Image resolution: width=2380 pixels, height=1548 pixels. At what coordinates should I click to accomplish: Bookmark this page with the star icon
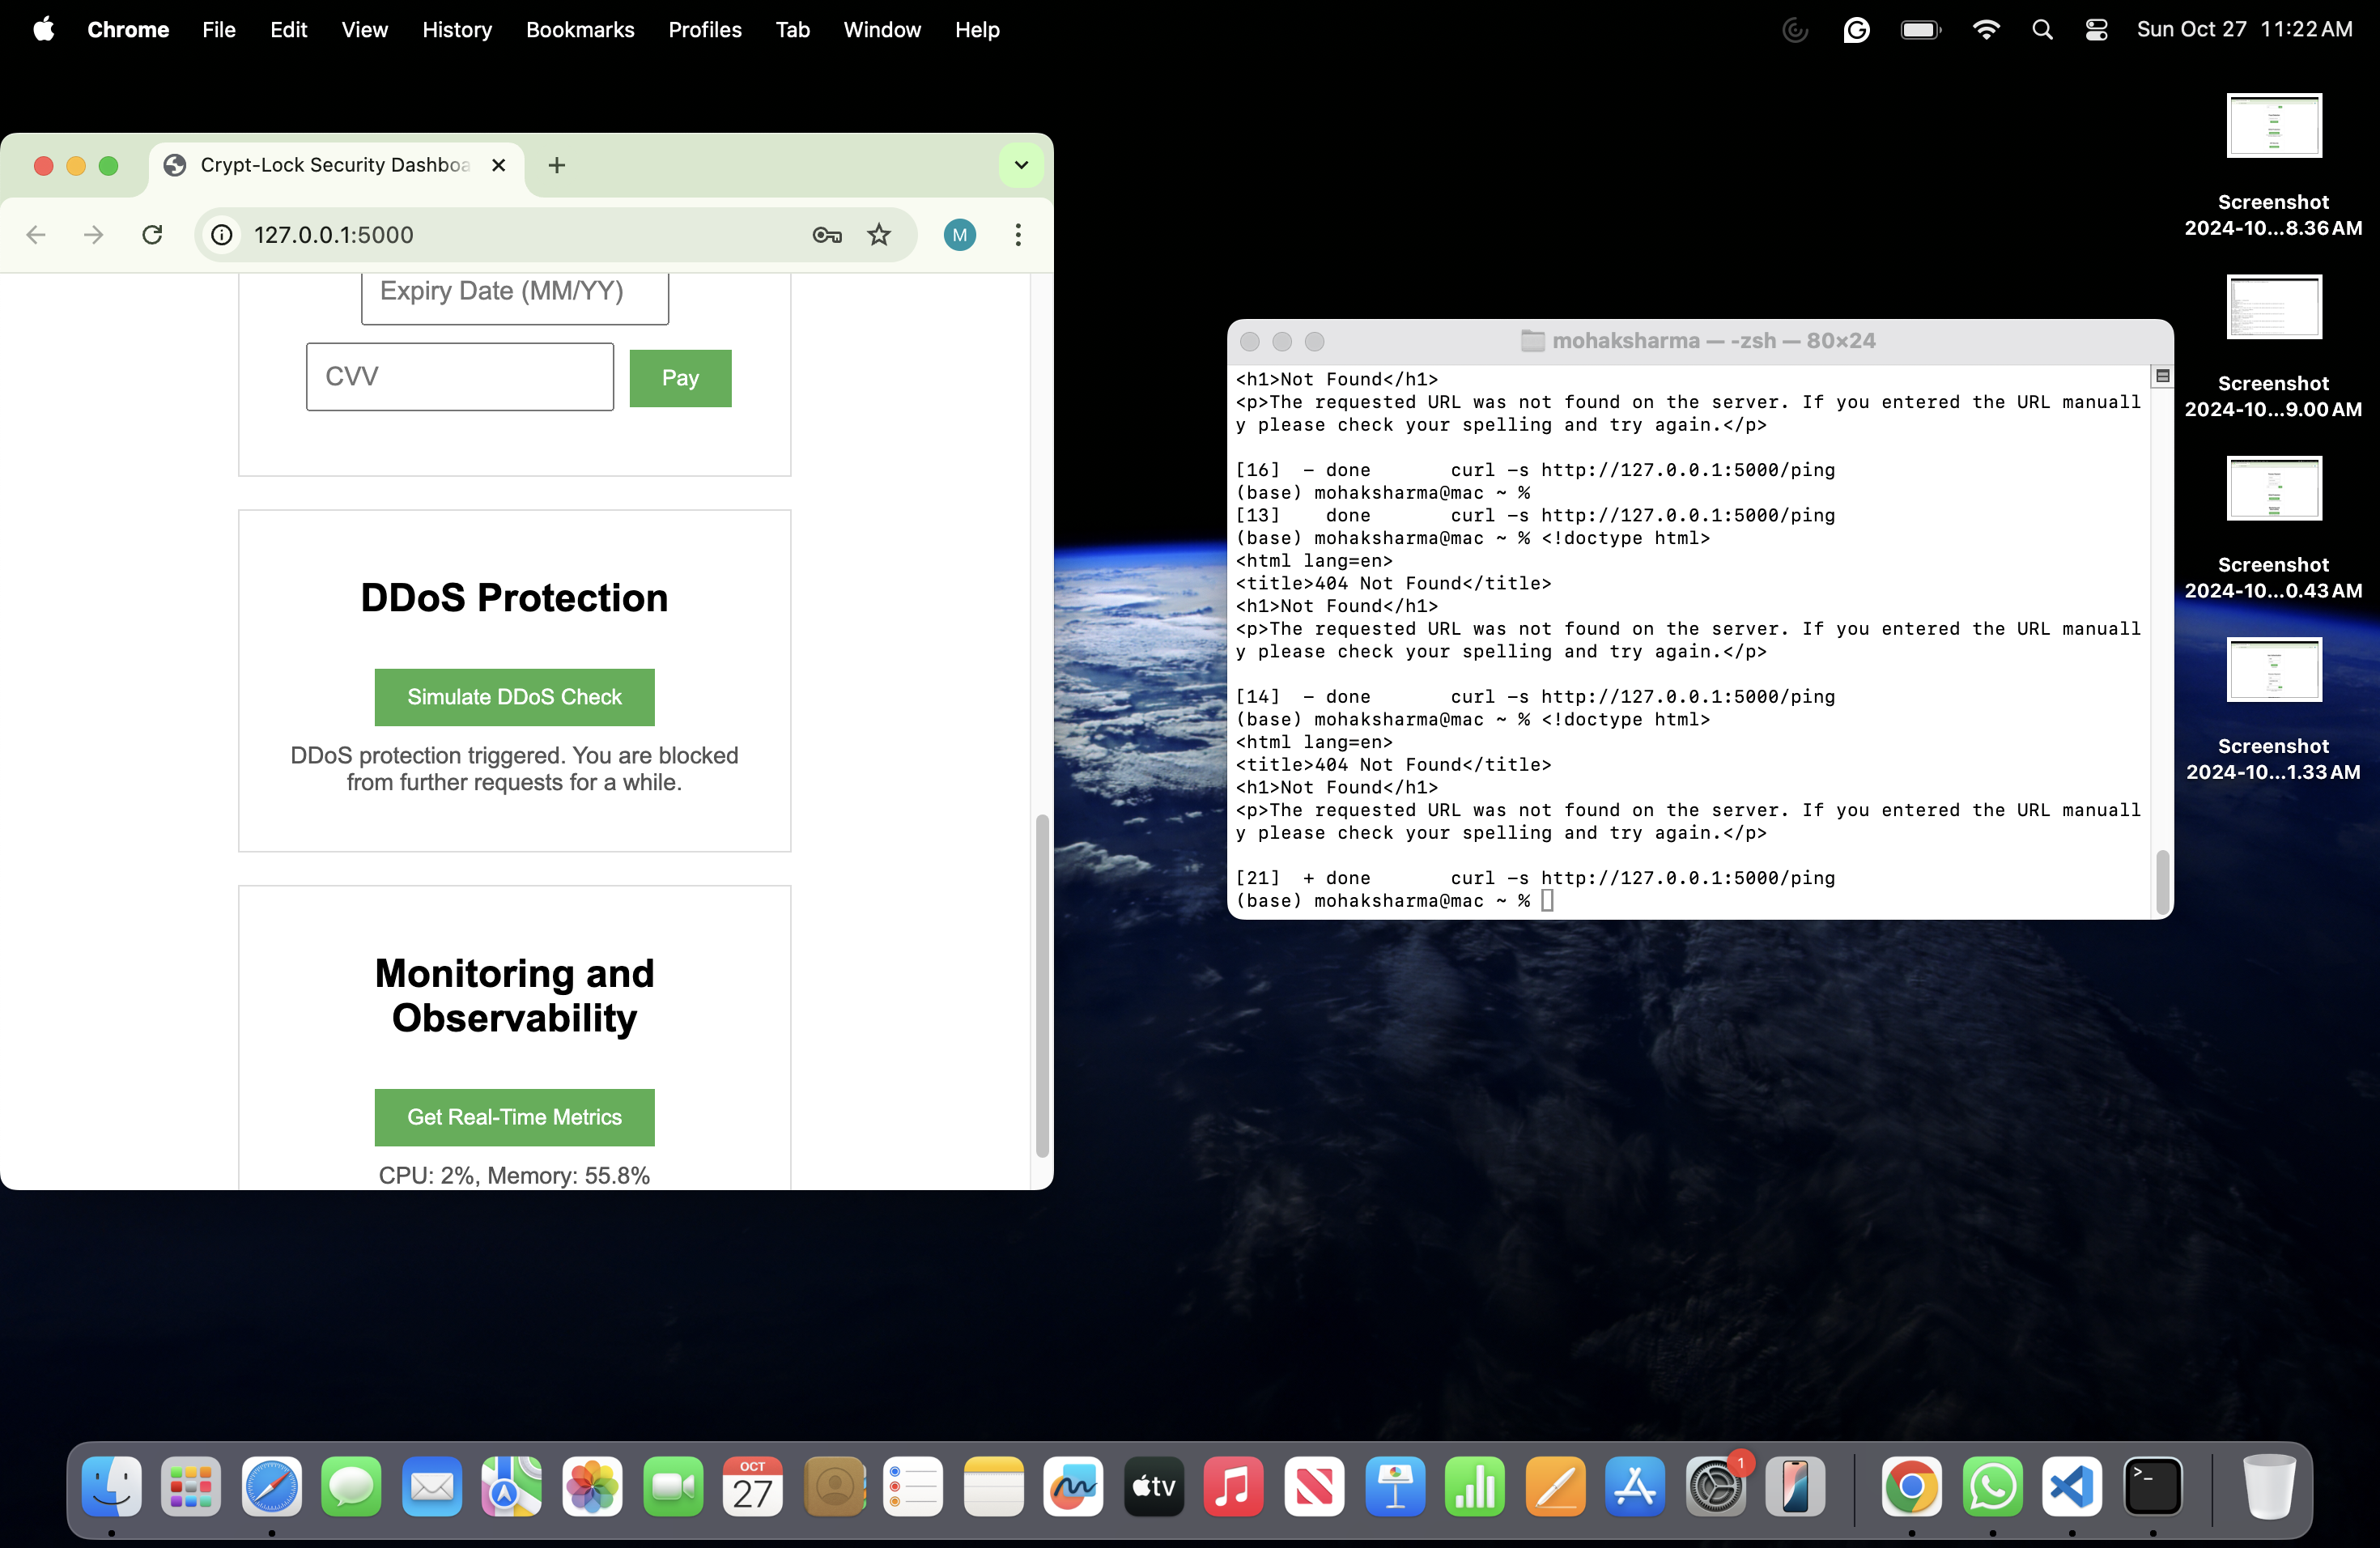(878, 235)
